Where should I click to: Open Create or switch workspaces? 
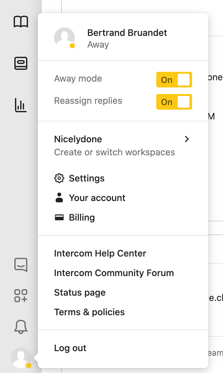pyautogui.click(x=115, y=152)
